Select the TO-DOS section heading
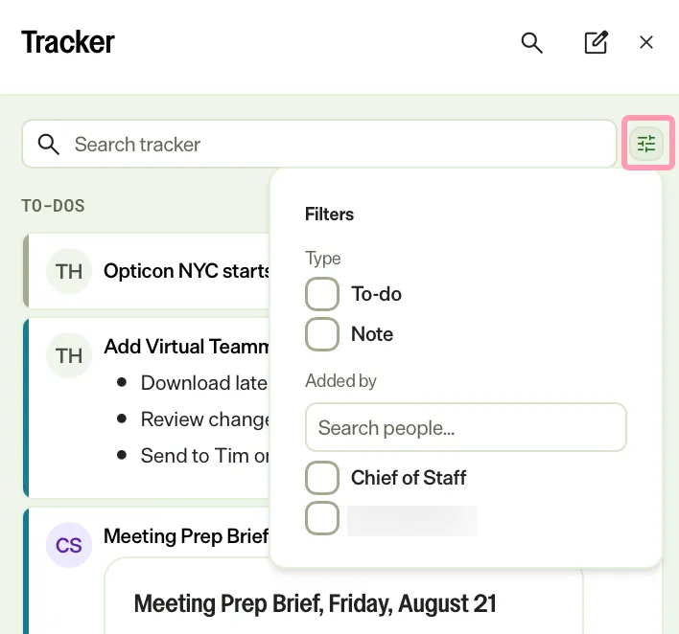The image size is (679, 634). (54, 206)
